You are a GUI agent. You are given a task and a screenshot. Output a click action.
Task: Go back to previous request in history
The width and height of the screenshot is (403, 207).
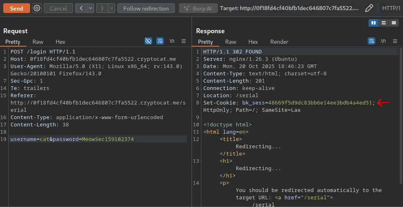(x=81, y=8)
